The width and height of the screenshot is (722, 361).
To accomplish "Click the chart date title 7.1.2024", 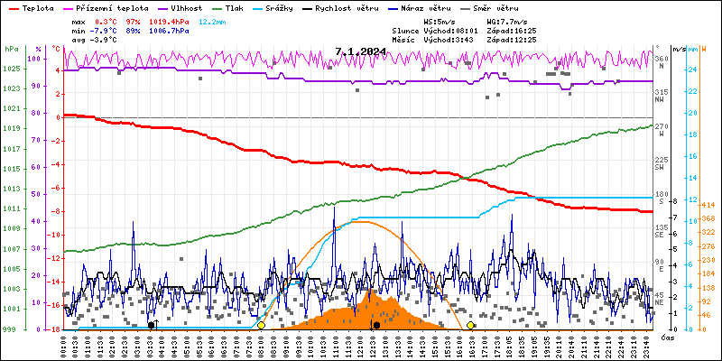I will pos(360,51).
